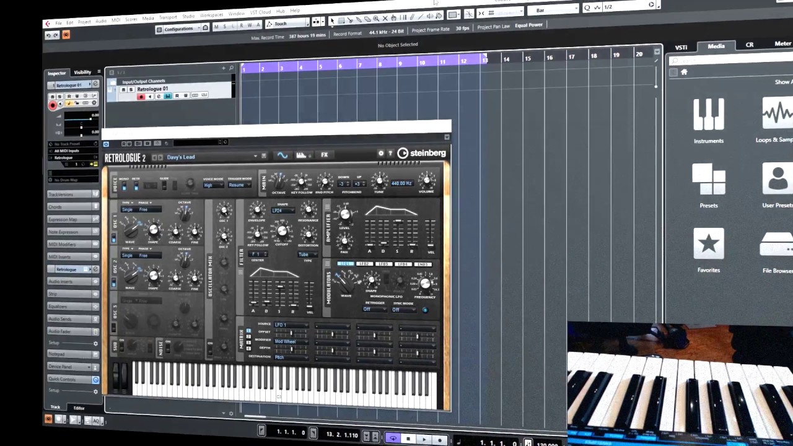Open the Retrologue FX page

coord(324,155)
